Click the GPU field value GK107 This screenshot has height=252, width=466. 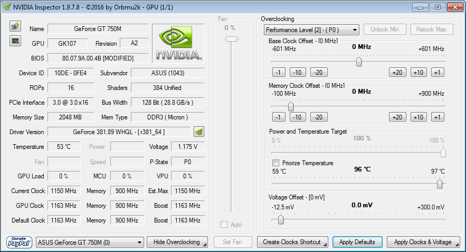[x=68, y=43]
